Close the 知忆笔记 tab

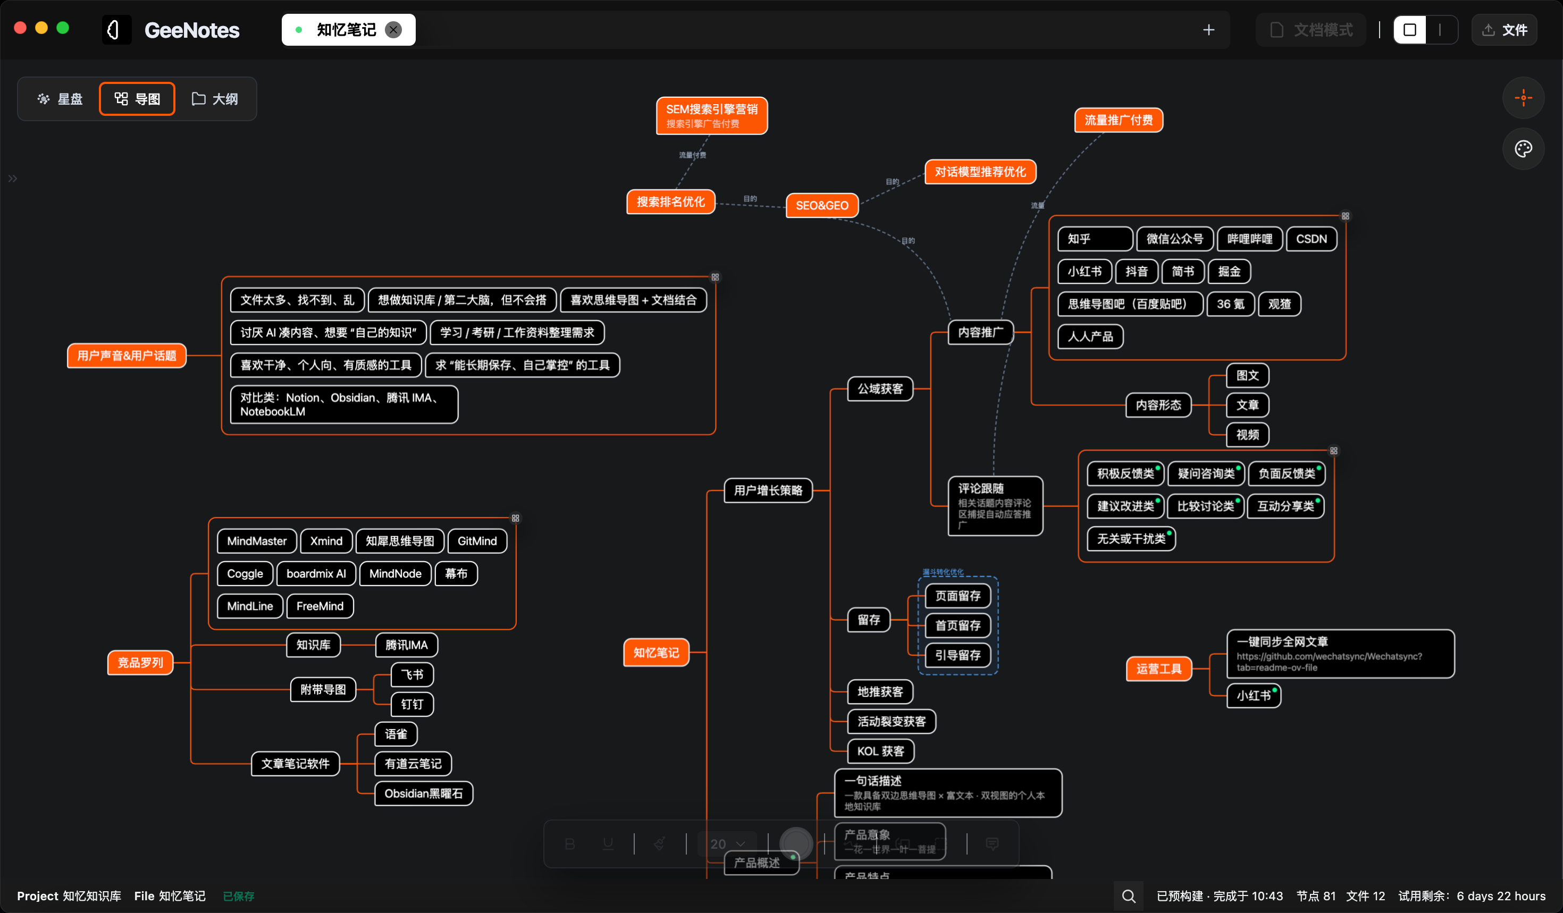[393, 30]
